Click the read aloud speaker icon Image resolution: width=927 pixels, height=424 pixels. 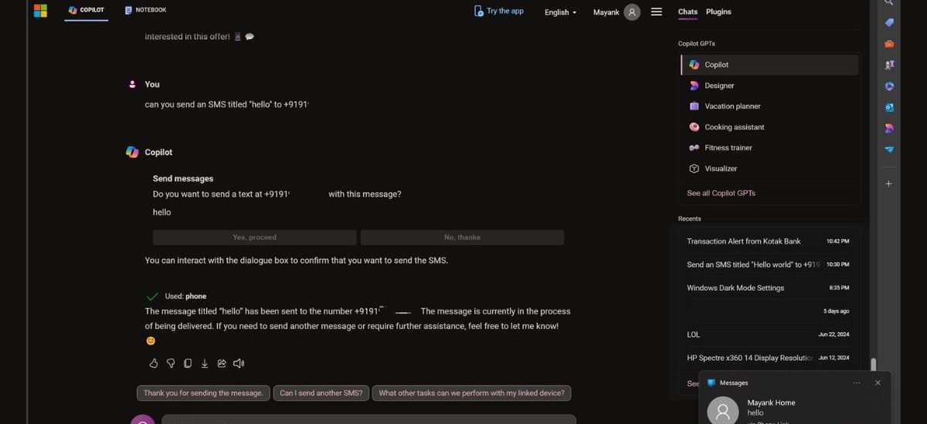click(239, 363)
